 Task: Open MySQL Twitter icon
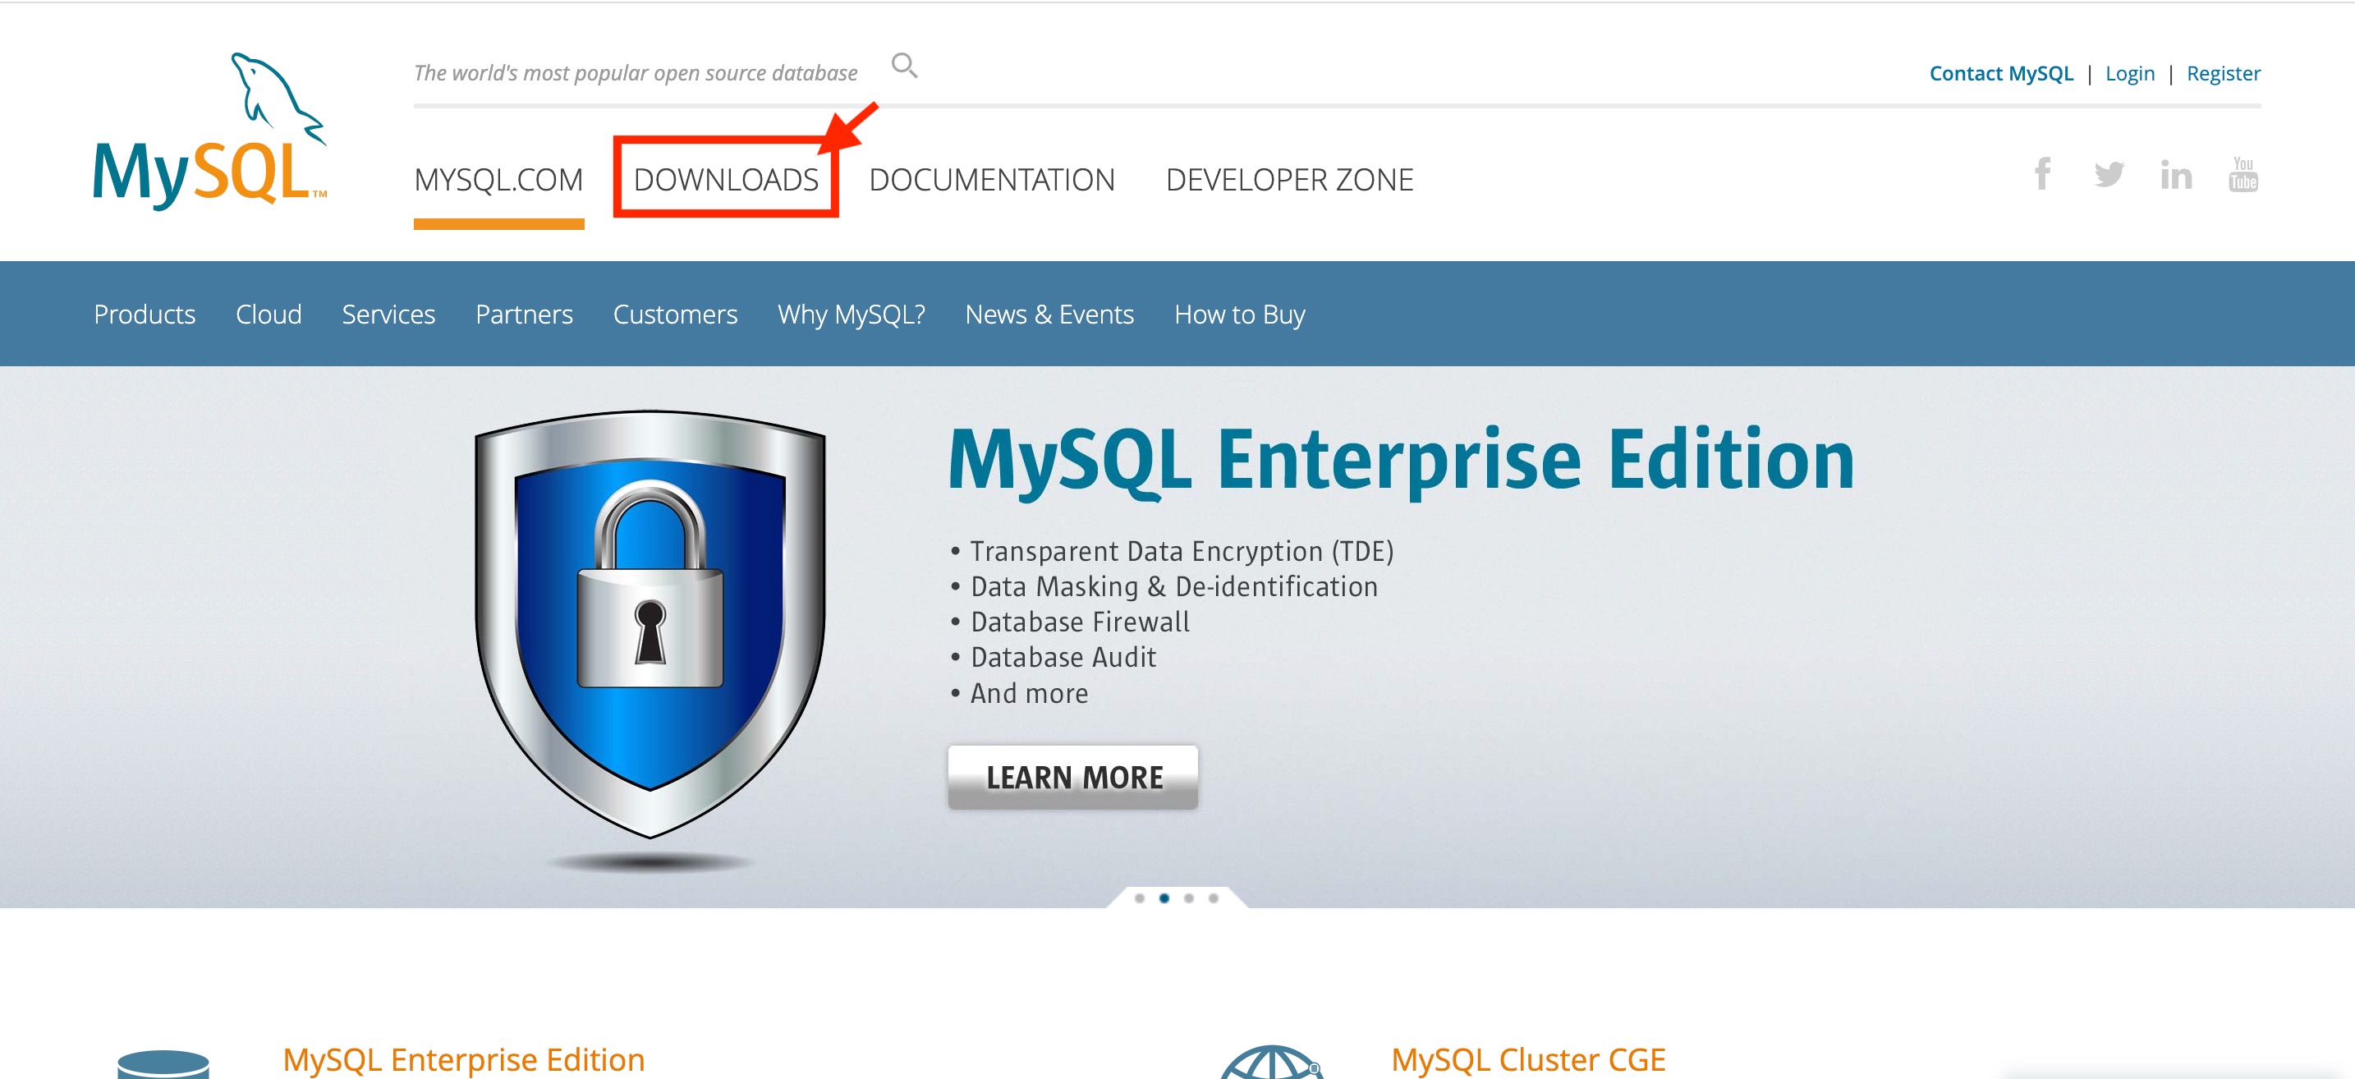point(2109,174)
